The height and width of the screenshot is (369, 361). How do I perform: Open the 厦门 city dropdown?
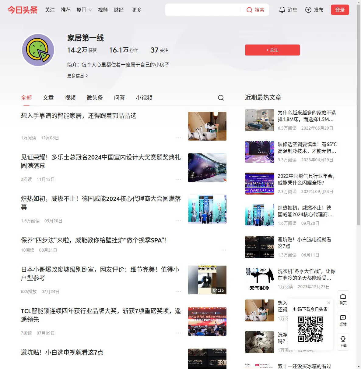pyautogui.click(x=84, y=10)
